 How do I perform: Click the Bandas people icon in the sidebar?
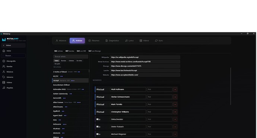pyautogui.click(x=4, y=67)
